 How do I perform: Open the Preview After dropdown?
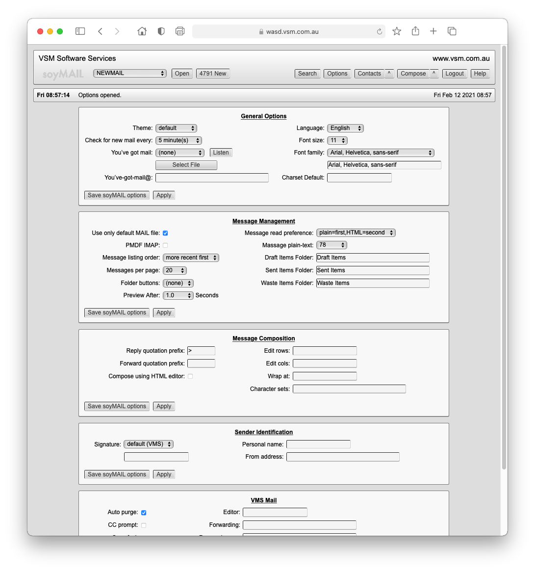click(x=178, y=295)
